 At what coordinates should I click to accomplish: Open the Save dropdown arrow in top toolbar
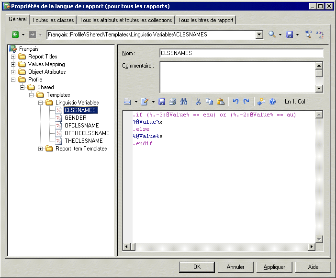click(x=297, y=35)
